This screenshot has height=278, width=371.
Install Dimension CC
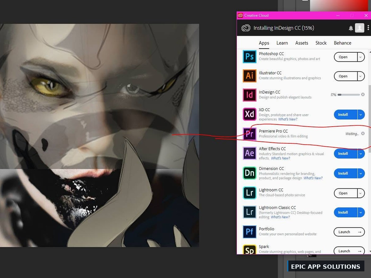click(346, 173)
